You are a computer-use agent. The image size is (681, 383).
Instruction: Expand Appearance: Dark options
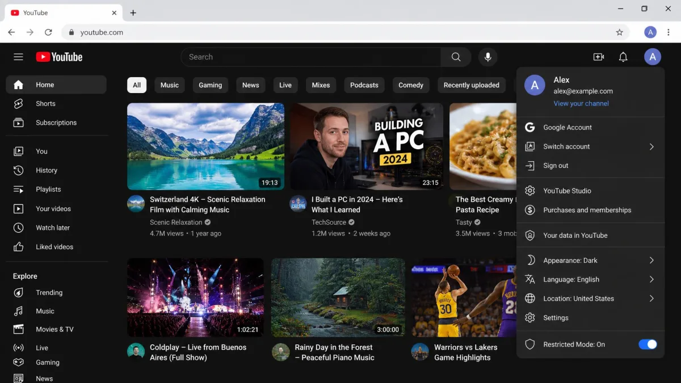(590, 260)
